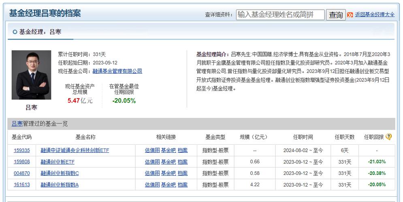Image resolution: width=403 pixels, height=202 pixels.
Task: Open 基金吧 for 融通中证诚通央企科技创新ETF
Action: click(x=168, y=150)
